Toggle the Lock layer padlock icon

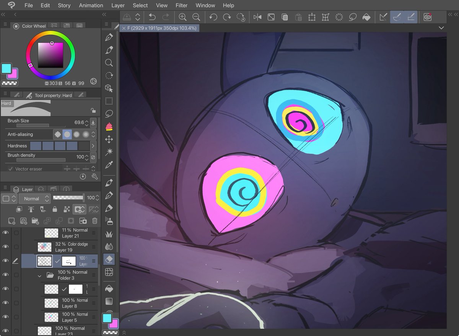click(55, 209)
